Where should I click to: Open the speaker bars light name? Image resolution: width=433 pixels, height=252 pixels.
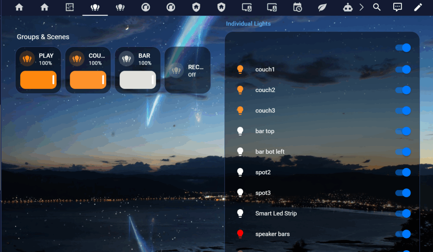[273, 234]
